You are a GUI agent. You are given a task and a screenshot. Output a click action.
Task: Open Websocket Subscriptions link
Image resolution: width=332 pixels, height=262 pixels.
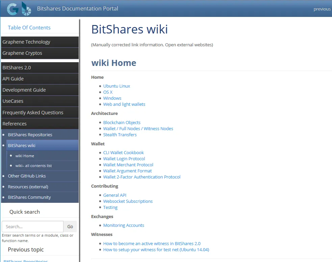pyautogui.click(x=128, y=201)
